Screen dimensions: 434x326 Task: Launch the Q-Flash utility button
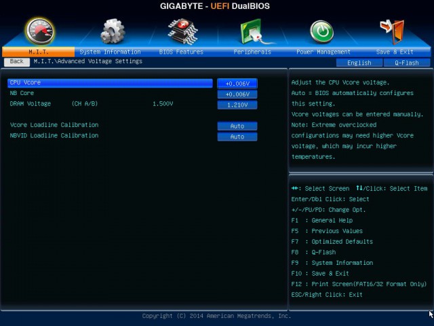click(x=407, y=63)
